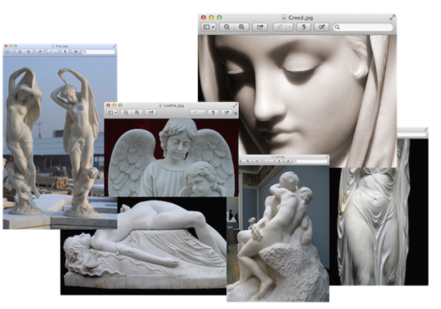Zoom out in the Loathe.jpg window

[126, 113]
